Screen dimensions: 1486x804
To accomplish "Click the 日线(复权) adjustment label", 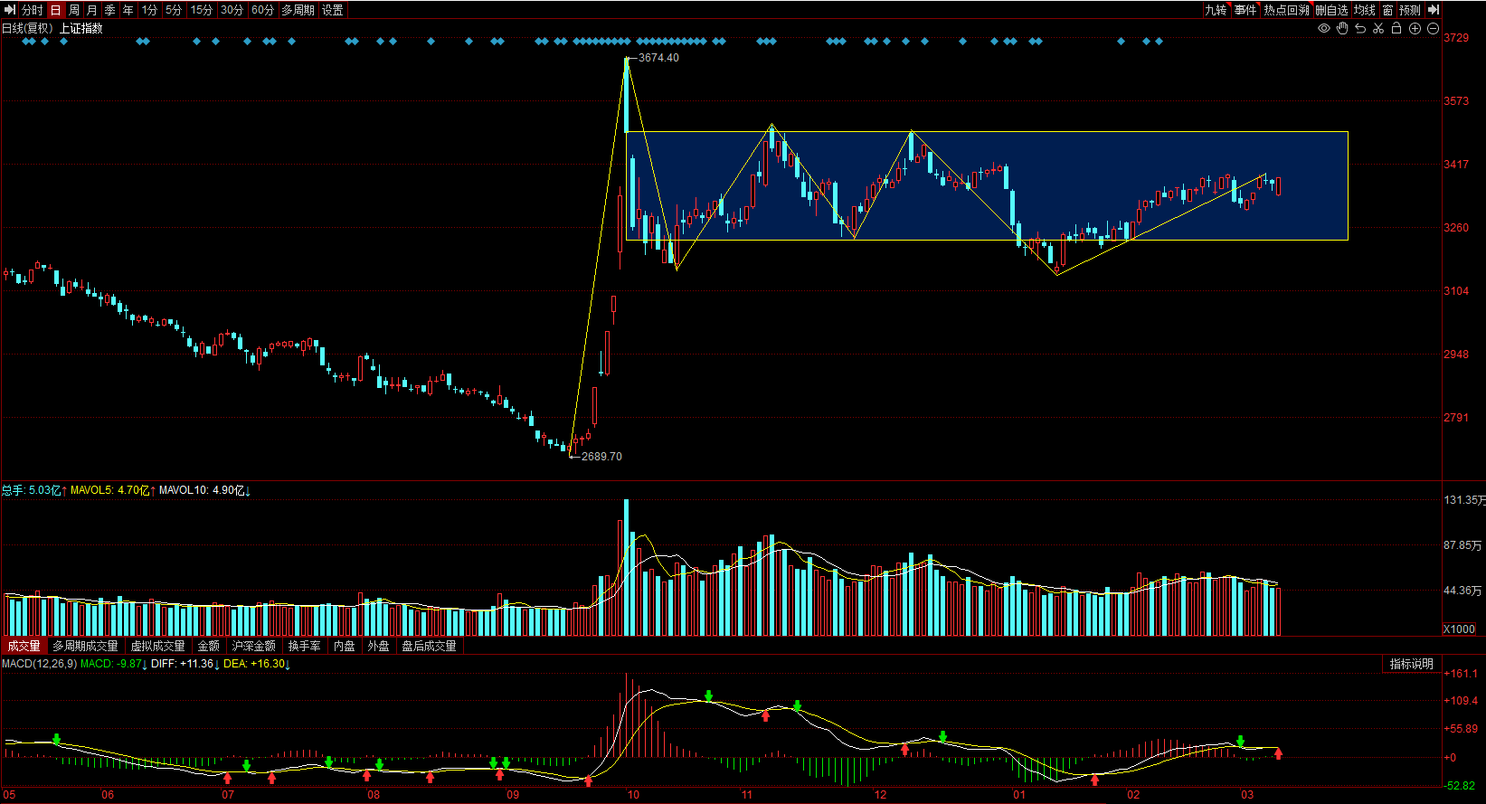I will [27, 28].
